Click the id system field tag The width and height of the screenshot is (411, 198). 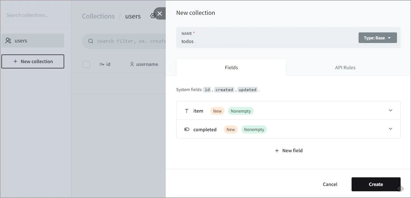207,90
